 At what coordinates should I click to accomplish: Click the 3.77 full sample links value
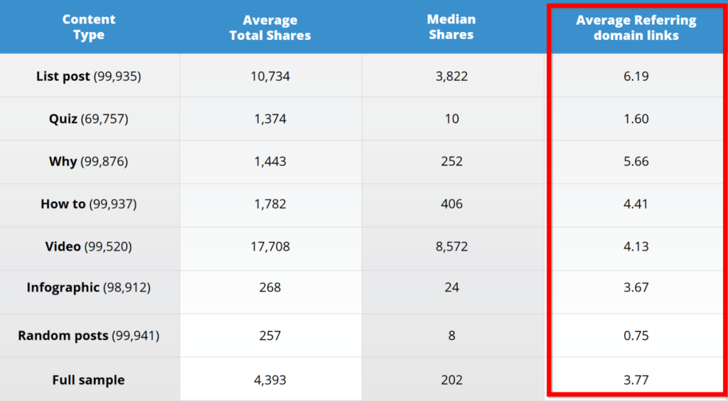pos(636,380)
